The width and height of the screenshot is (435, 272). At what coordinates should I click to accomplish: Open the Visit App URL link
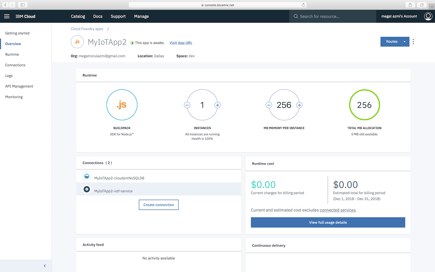tap(181, 43)
